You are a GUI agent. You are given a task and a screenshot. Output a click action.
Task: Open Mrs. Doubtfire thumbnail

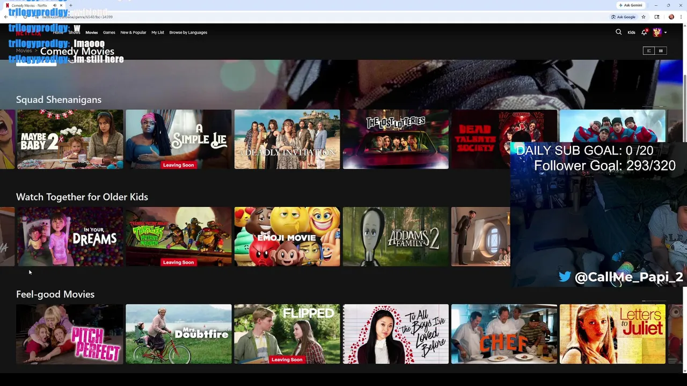pyautogui.click(x=179, y=334)
